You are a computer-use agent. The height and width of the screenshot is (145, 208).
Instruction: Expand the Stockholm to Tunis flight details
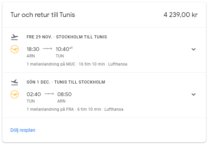pyautogui.click(x=193, y=49)
